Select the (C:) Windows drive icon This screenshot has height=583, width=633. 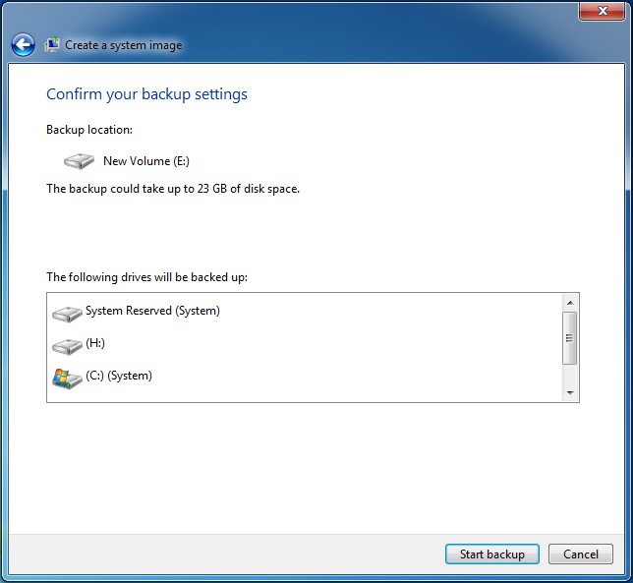[x=67, y=379]
